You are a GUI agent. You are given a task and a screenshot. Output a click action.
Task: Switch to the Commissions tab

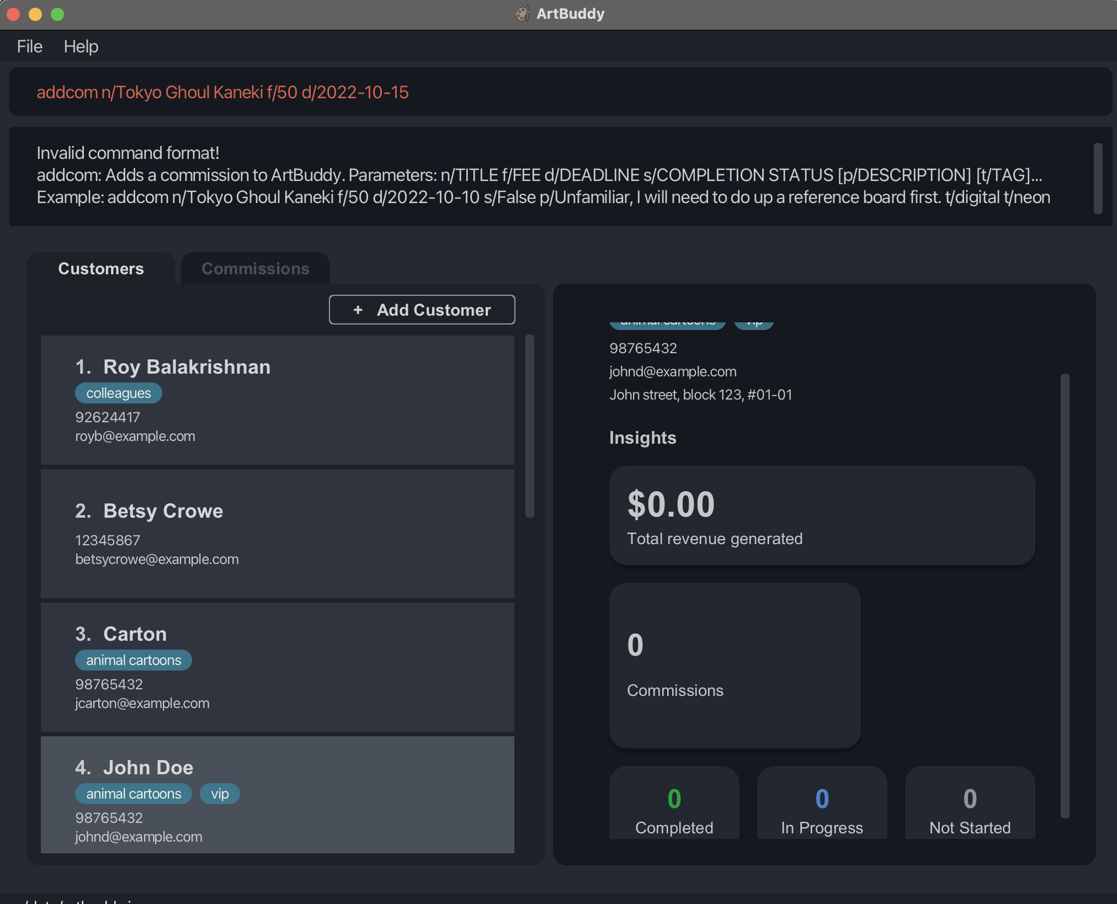point(255,268)
